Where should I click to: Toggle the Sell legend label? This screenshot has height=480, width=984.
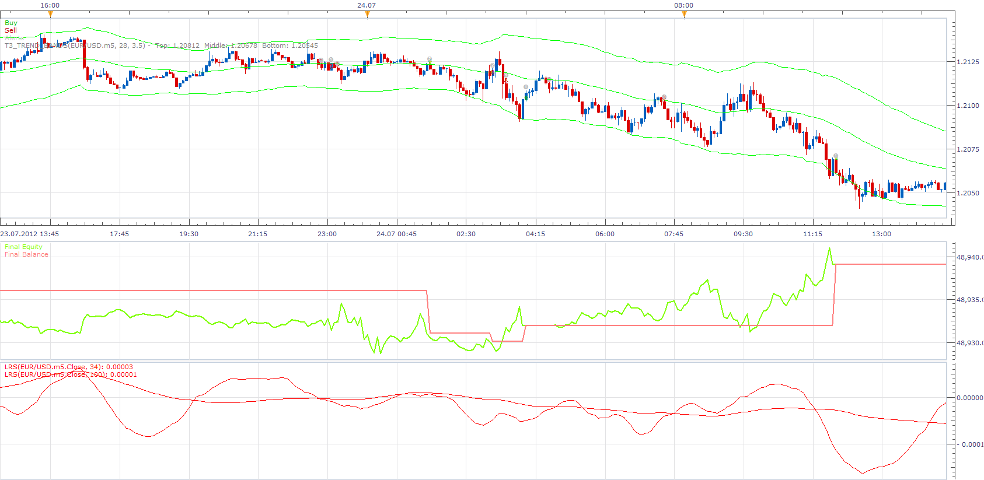coord(11,30)
